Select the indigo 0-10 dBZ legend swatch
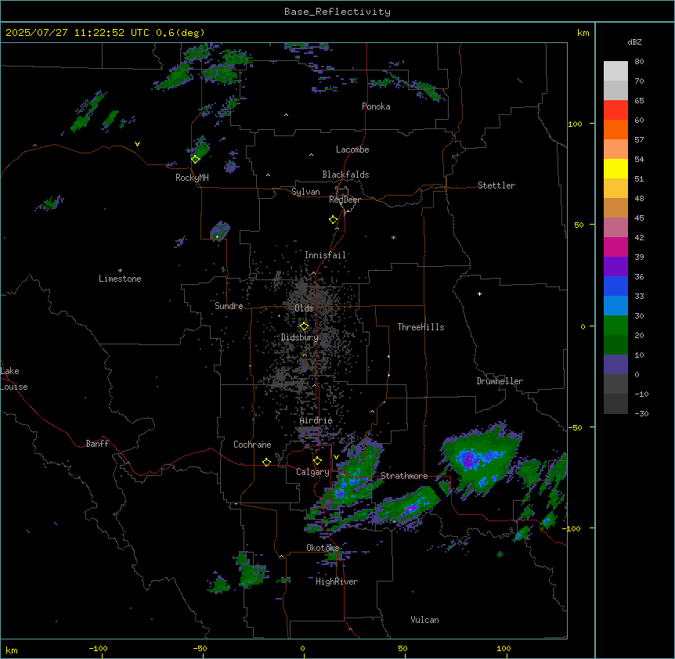Image resolution: width=675 pixels, height=659 pixels. [x=615, y=365]
